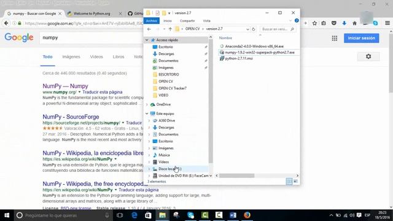Open the Compartir ribbon tab

click(x=187, y=21)
